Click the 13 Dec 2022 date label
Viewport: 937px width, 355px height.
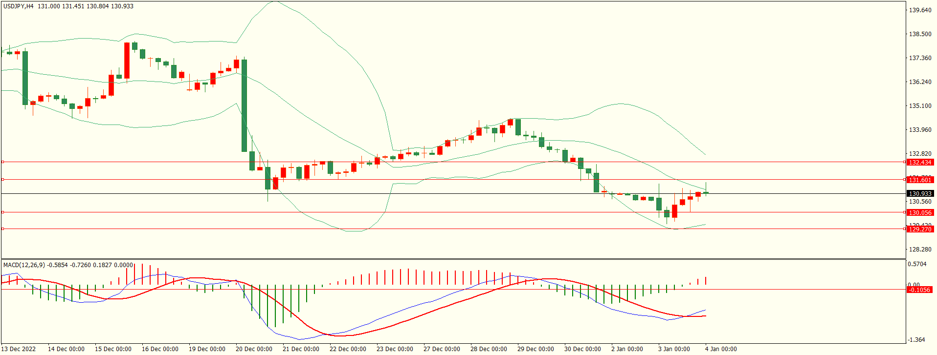point(19,349)
